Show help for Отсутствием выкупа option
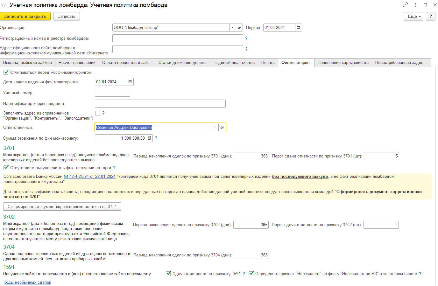Image resolution: width=438 pixels, height=286 pixels. pyautogui.click(x=114, y=168)
